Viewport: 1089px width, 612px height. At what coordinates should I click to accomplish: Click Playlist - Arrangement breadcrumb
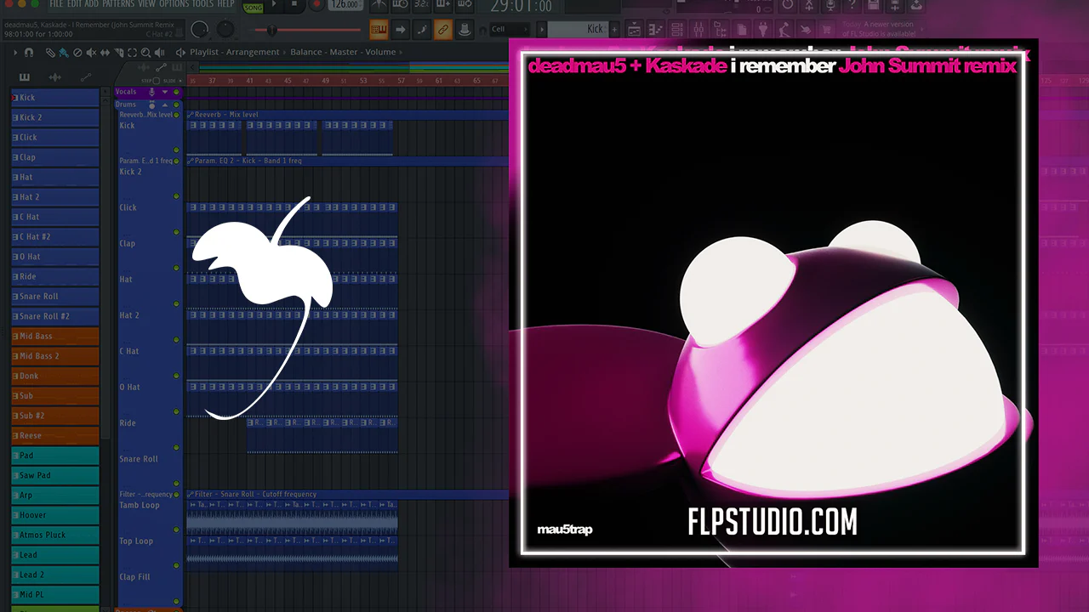[235, 52]
